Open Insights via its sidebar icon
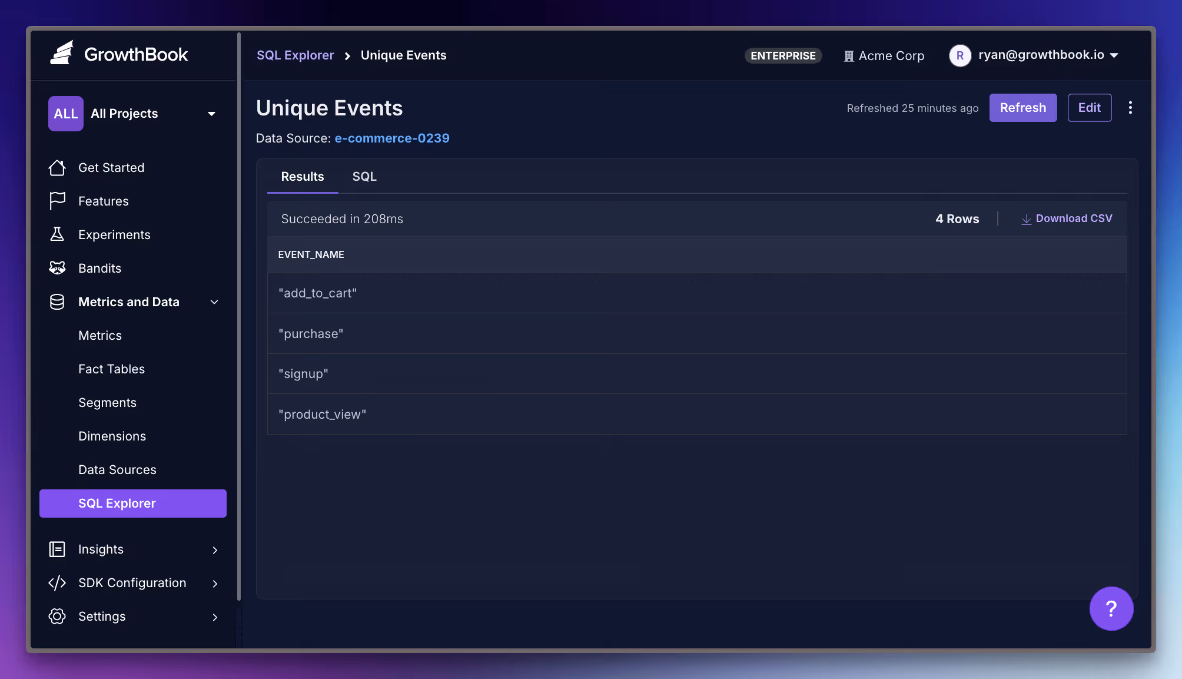 58,549
